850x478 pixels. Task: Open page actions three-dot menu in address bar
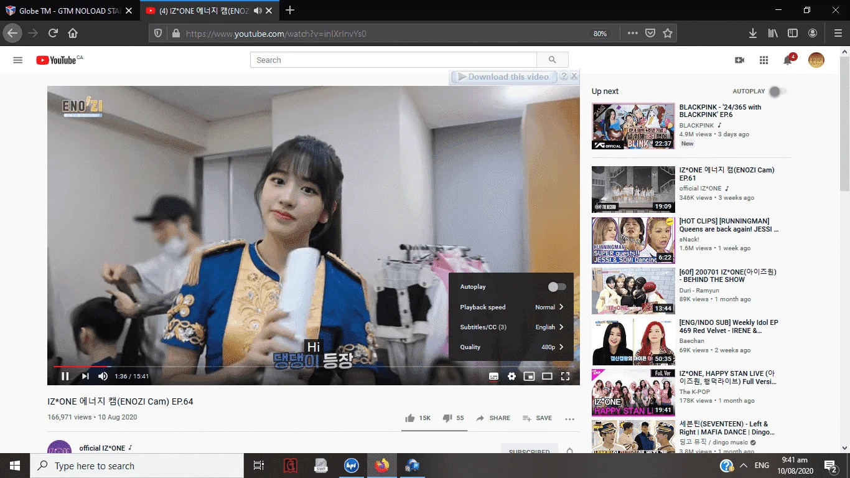tap(633, 33)
